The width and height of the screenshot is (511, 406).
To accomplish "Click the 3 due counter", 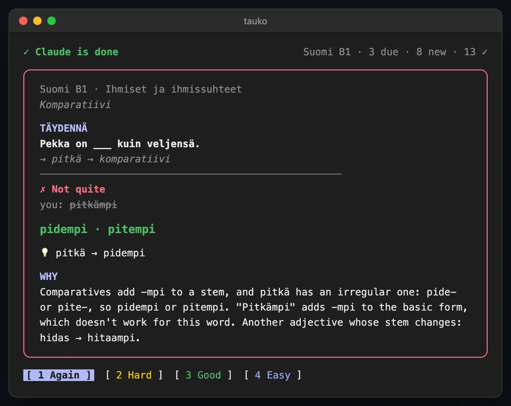I will pyautogui.click(x=383, y=52).
